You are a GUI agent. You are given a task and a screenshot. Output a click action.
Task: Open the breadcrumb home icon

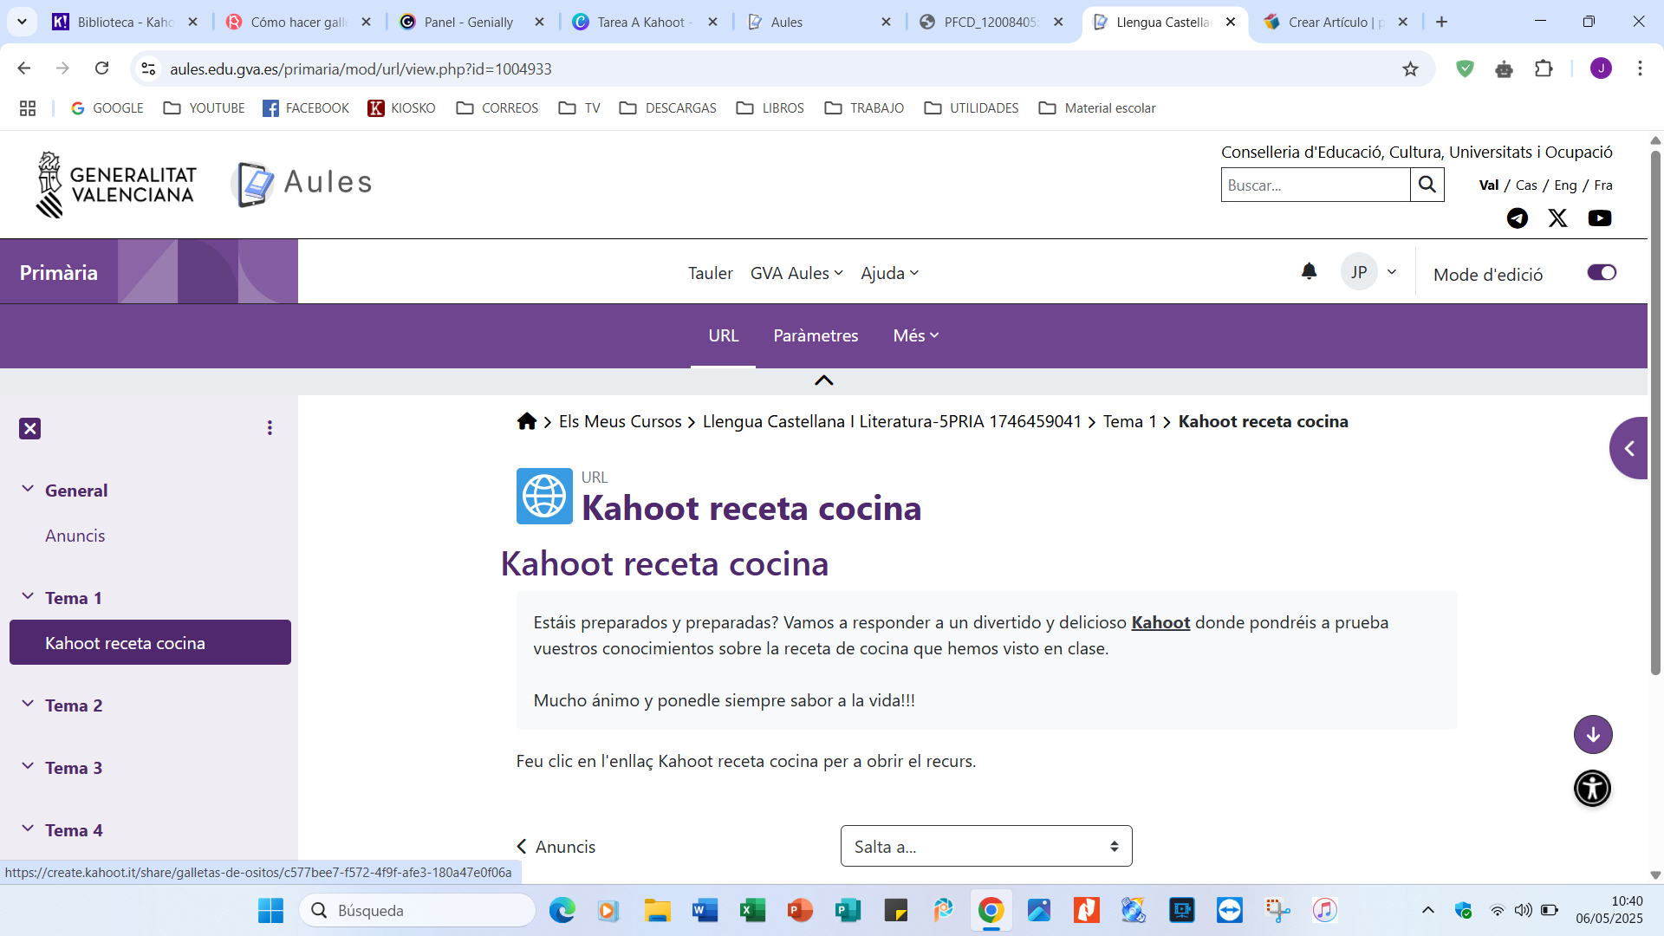pyautogui.click(x=527, y=421)
